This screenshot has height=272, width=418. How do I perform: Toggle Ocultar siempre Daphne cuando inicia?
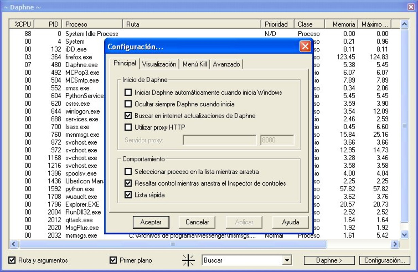128,104
